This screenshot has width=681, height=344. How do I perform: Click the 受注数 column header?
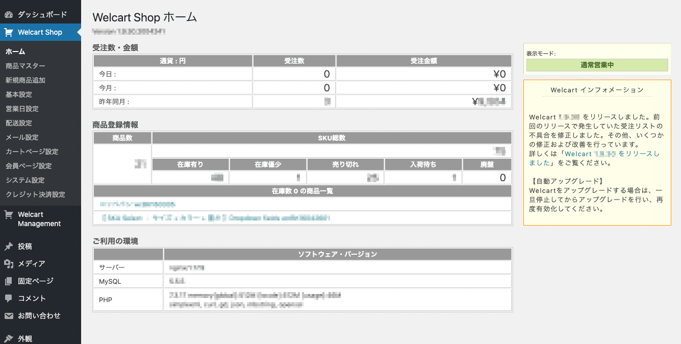tap(294, 61)
